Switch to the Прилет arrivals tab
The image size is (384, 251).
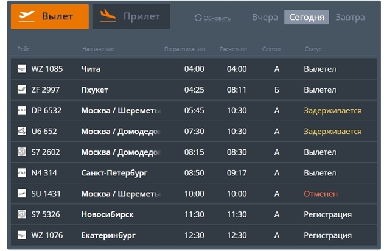pos(131,17)
